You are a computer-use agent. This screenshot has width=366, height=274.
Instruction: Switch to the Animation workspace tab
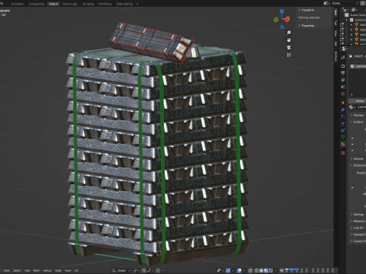pos(18,4)
